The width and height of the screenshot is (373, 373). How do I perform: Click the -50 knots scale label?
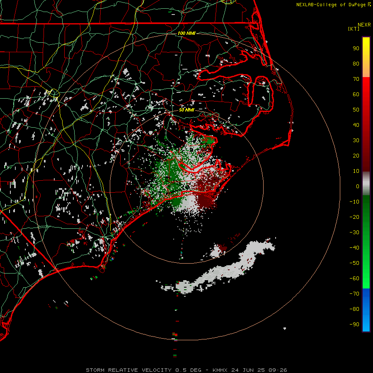pyautogui.click(x=354, y=263)
